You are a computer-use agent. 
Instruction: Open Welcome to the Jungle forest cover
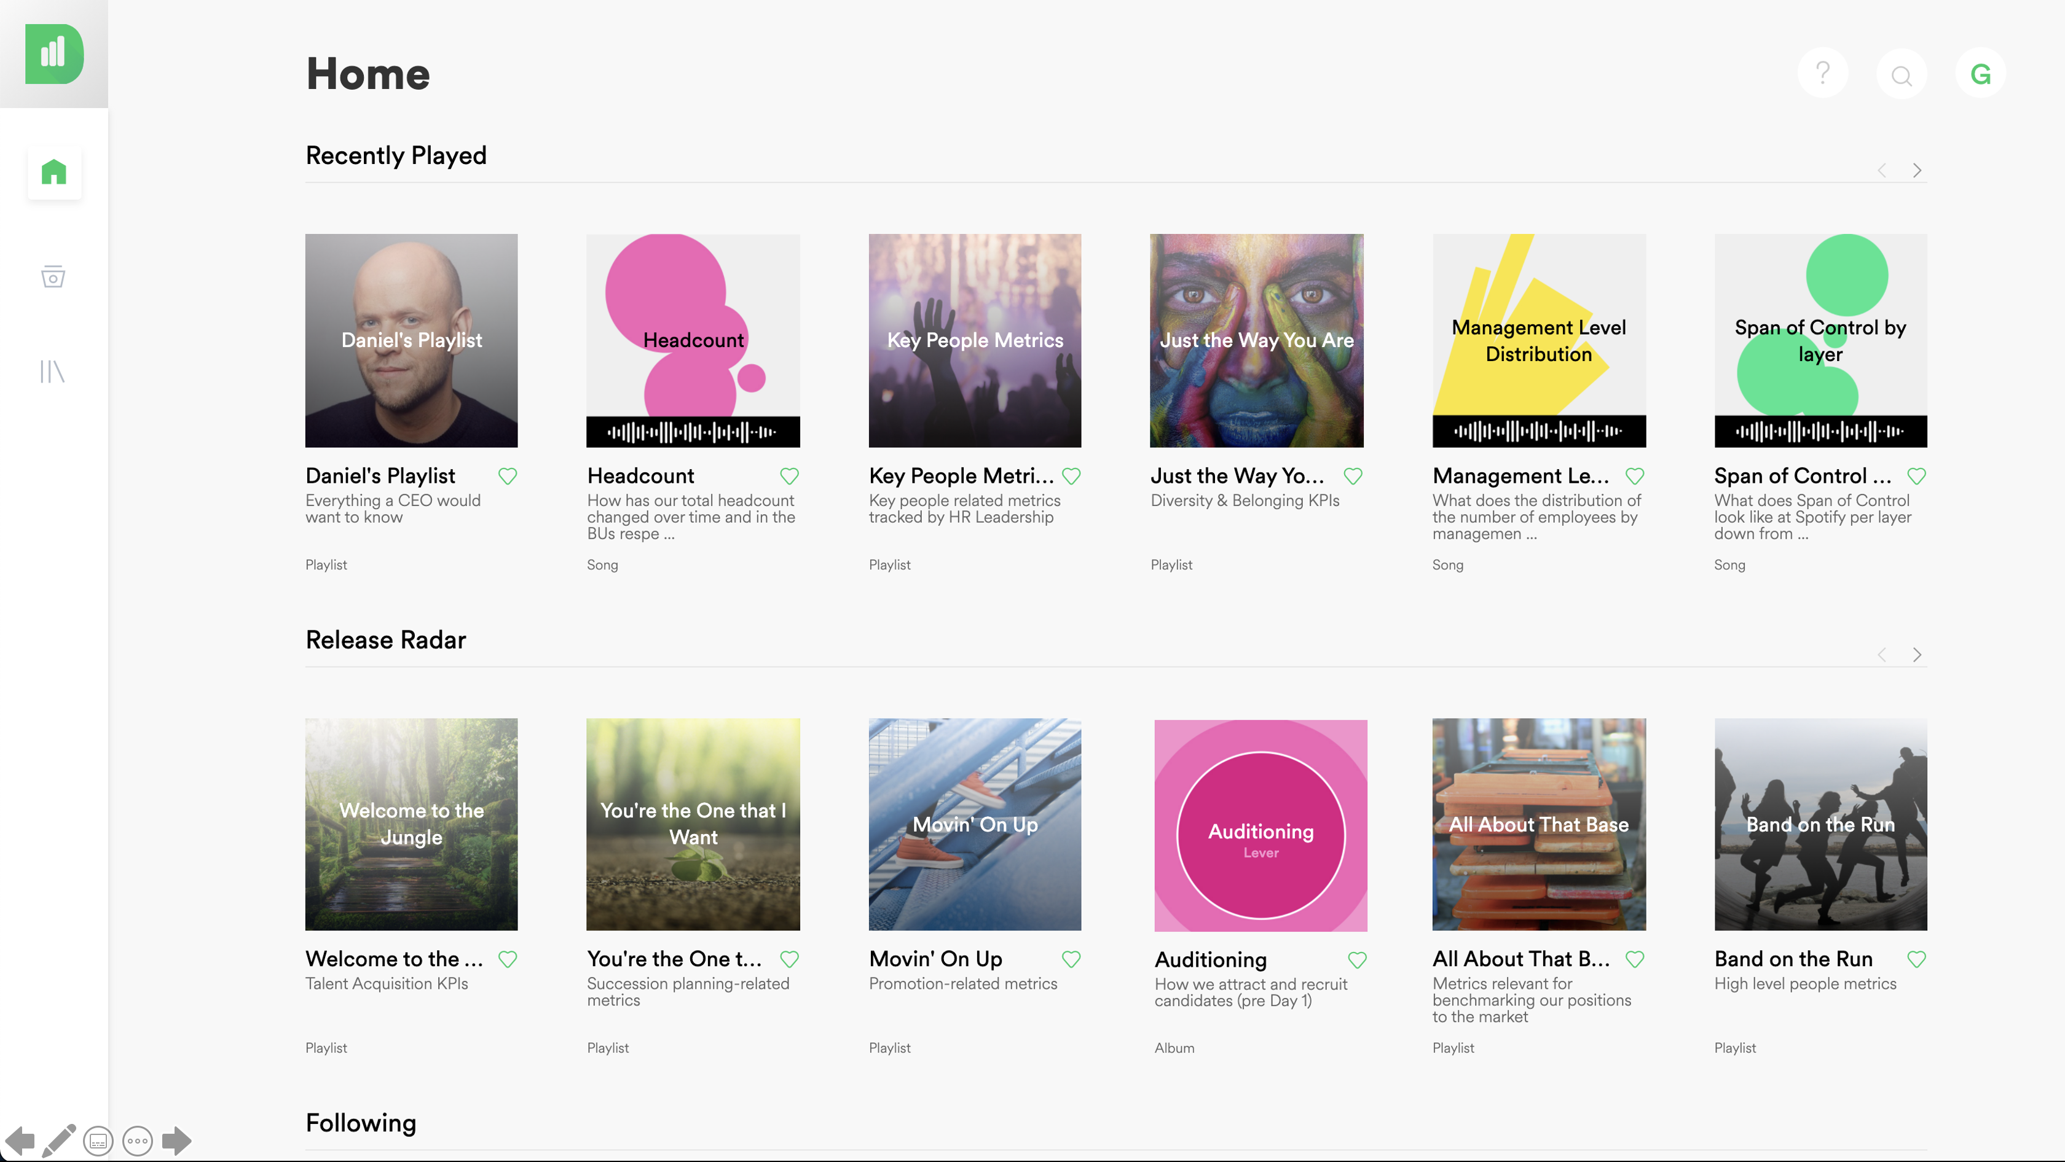[x=411, y=824]
